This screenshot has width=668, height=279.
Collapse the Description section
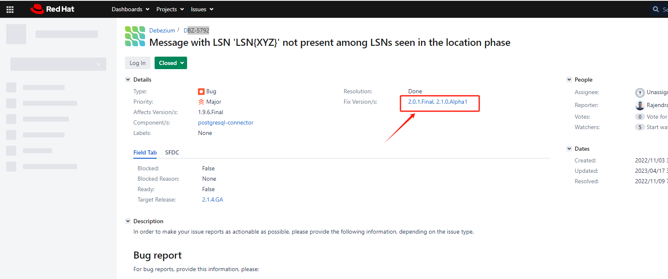(128, 221)
